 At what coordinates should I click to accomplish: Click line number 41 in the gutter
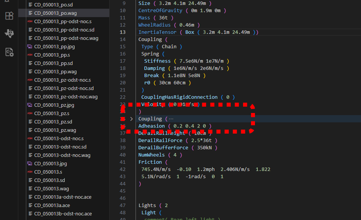pos(122,162)
